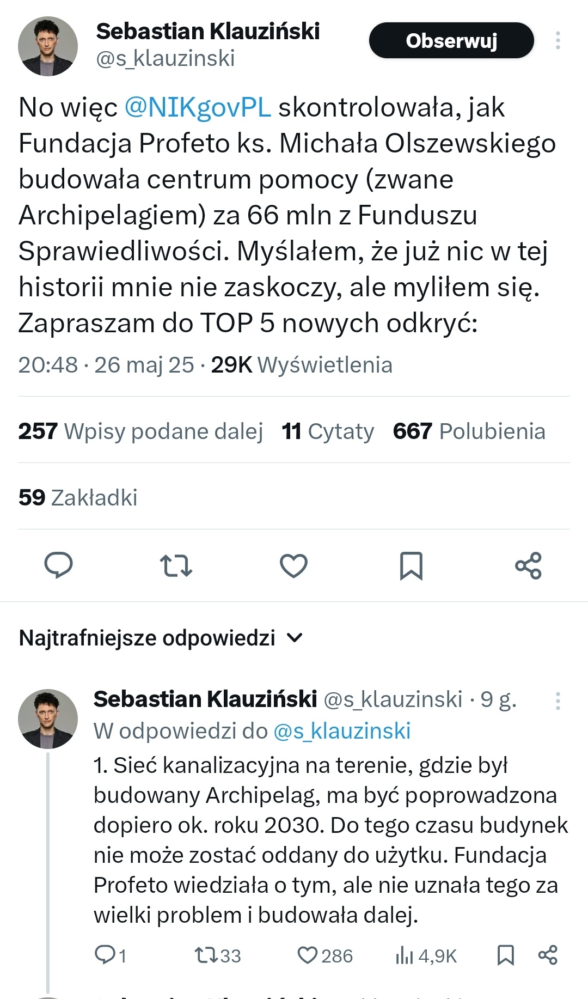The width and height of the screenshot is (588, 999).
Task: Open the @s_klauzinski reply mention link
Action: [x=342, y=731]
